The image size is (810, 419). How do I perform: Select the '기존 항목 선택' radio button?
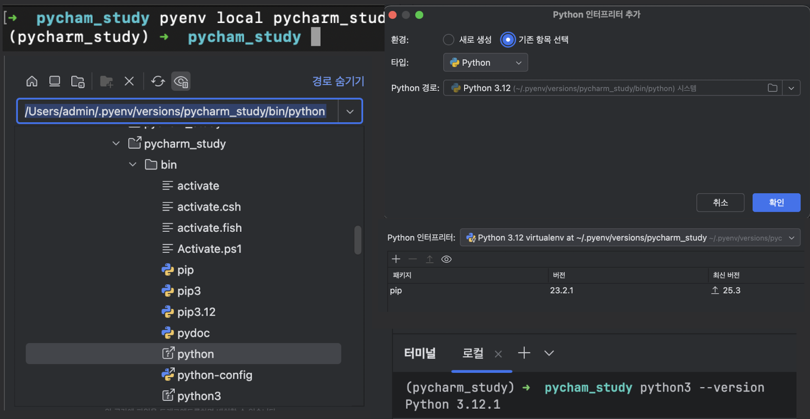pyautogui.click(x=508, y=40)
